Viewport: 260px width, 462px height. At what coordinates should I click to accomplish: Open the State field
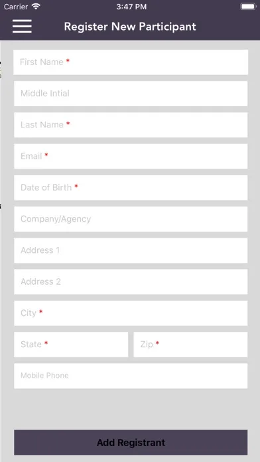click(x=71, y=345)
